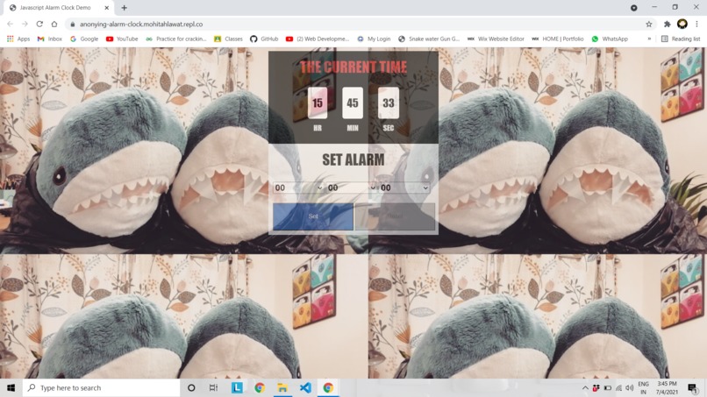Open Snake water Gun G... bookmark
Viewport: 707px width, 397px height.
click(429, 39)
